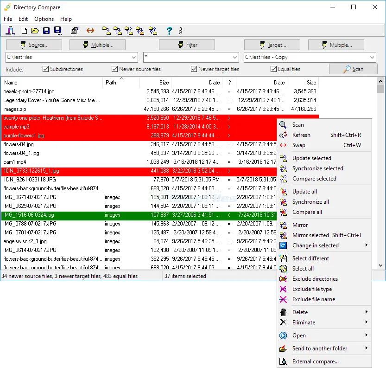Open the Help menu
Image resolution: width=386 pixels, height=368 pixels.
tap(66, 19)
